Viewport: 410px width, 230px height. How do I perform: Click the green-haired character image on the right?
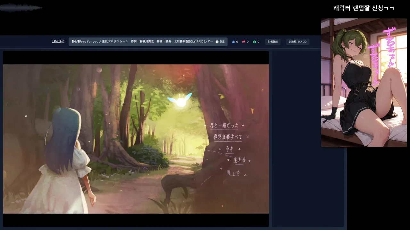364,83
